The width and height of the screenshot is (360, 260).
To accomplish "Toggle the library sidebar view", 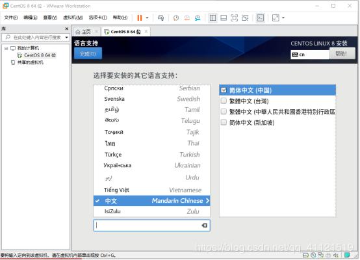I will (213, 18).
